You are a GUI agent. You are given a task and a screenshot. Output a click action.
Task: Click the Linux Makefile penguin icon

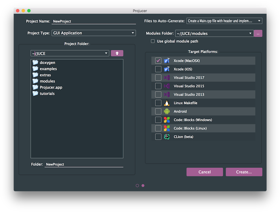coord(166,103)
